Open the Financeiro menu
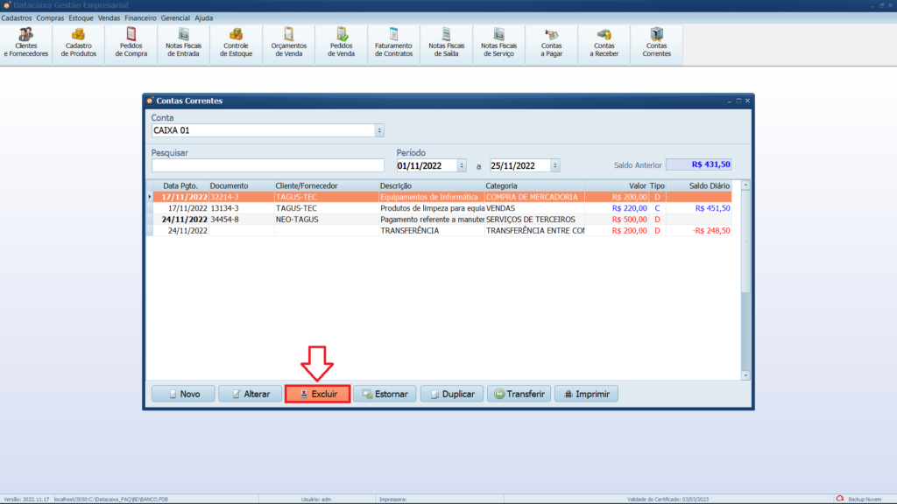 139,17
